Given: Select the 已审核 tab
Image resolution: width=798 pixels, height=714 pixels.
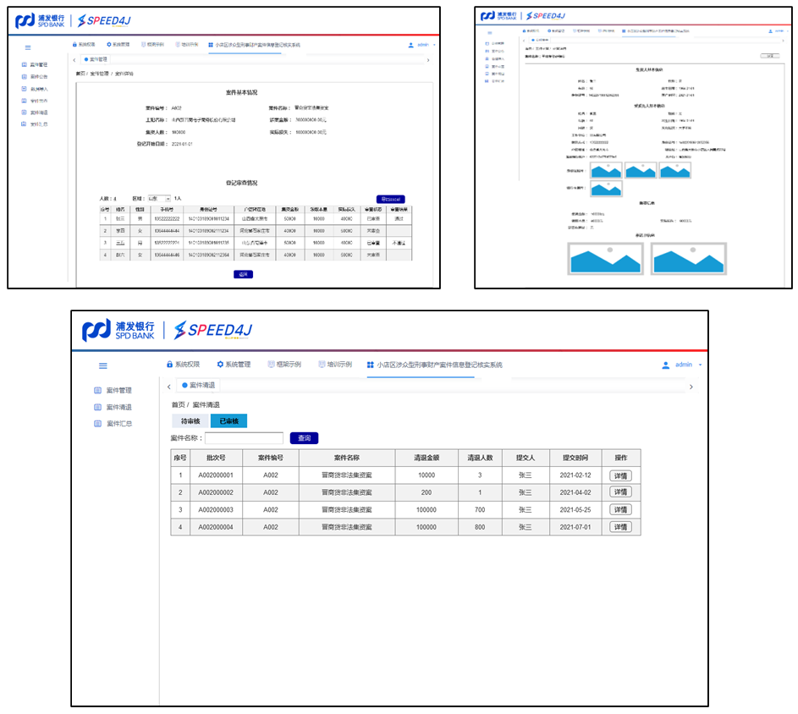Looking at the screenshot, I should pyautogui.click(x=228, y=421).
